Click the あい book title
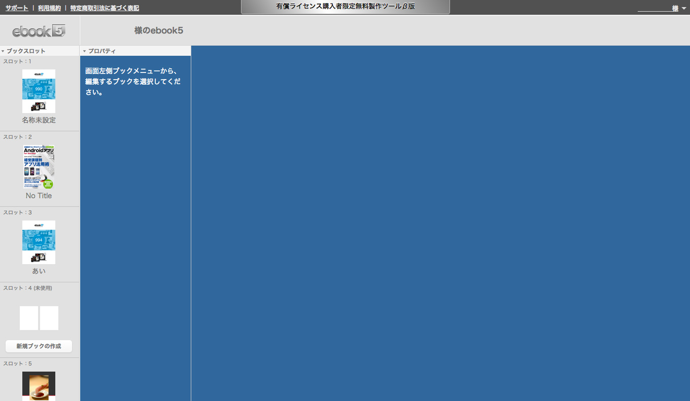The height and width of the screenshot is (401, 690). click(x=39, y=271)
